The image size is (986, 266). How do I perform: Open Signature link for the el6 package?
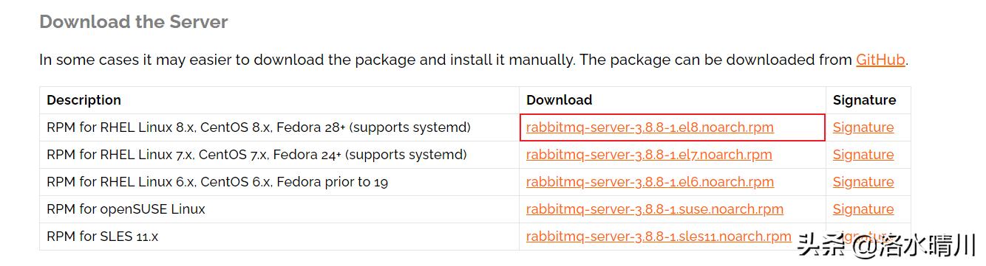click(x=863, y=182)
